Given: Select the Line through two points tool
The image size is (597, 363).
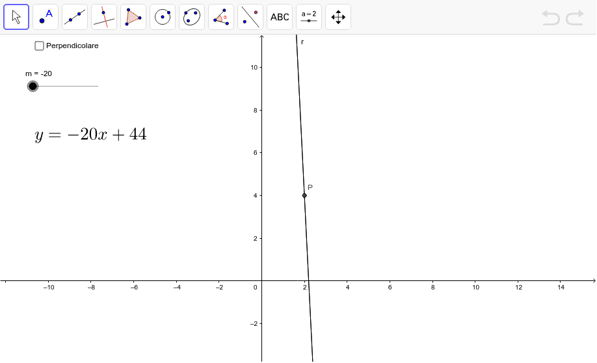Looking at the screenshot, I should [75, 17].
